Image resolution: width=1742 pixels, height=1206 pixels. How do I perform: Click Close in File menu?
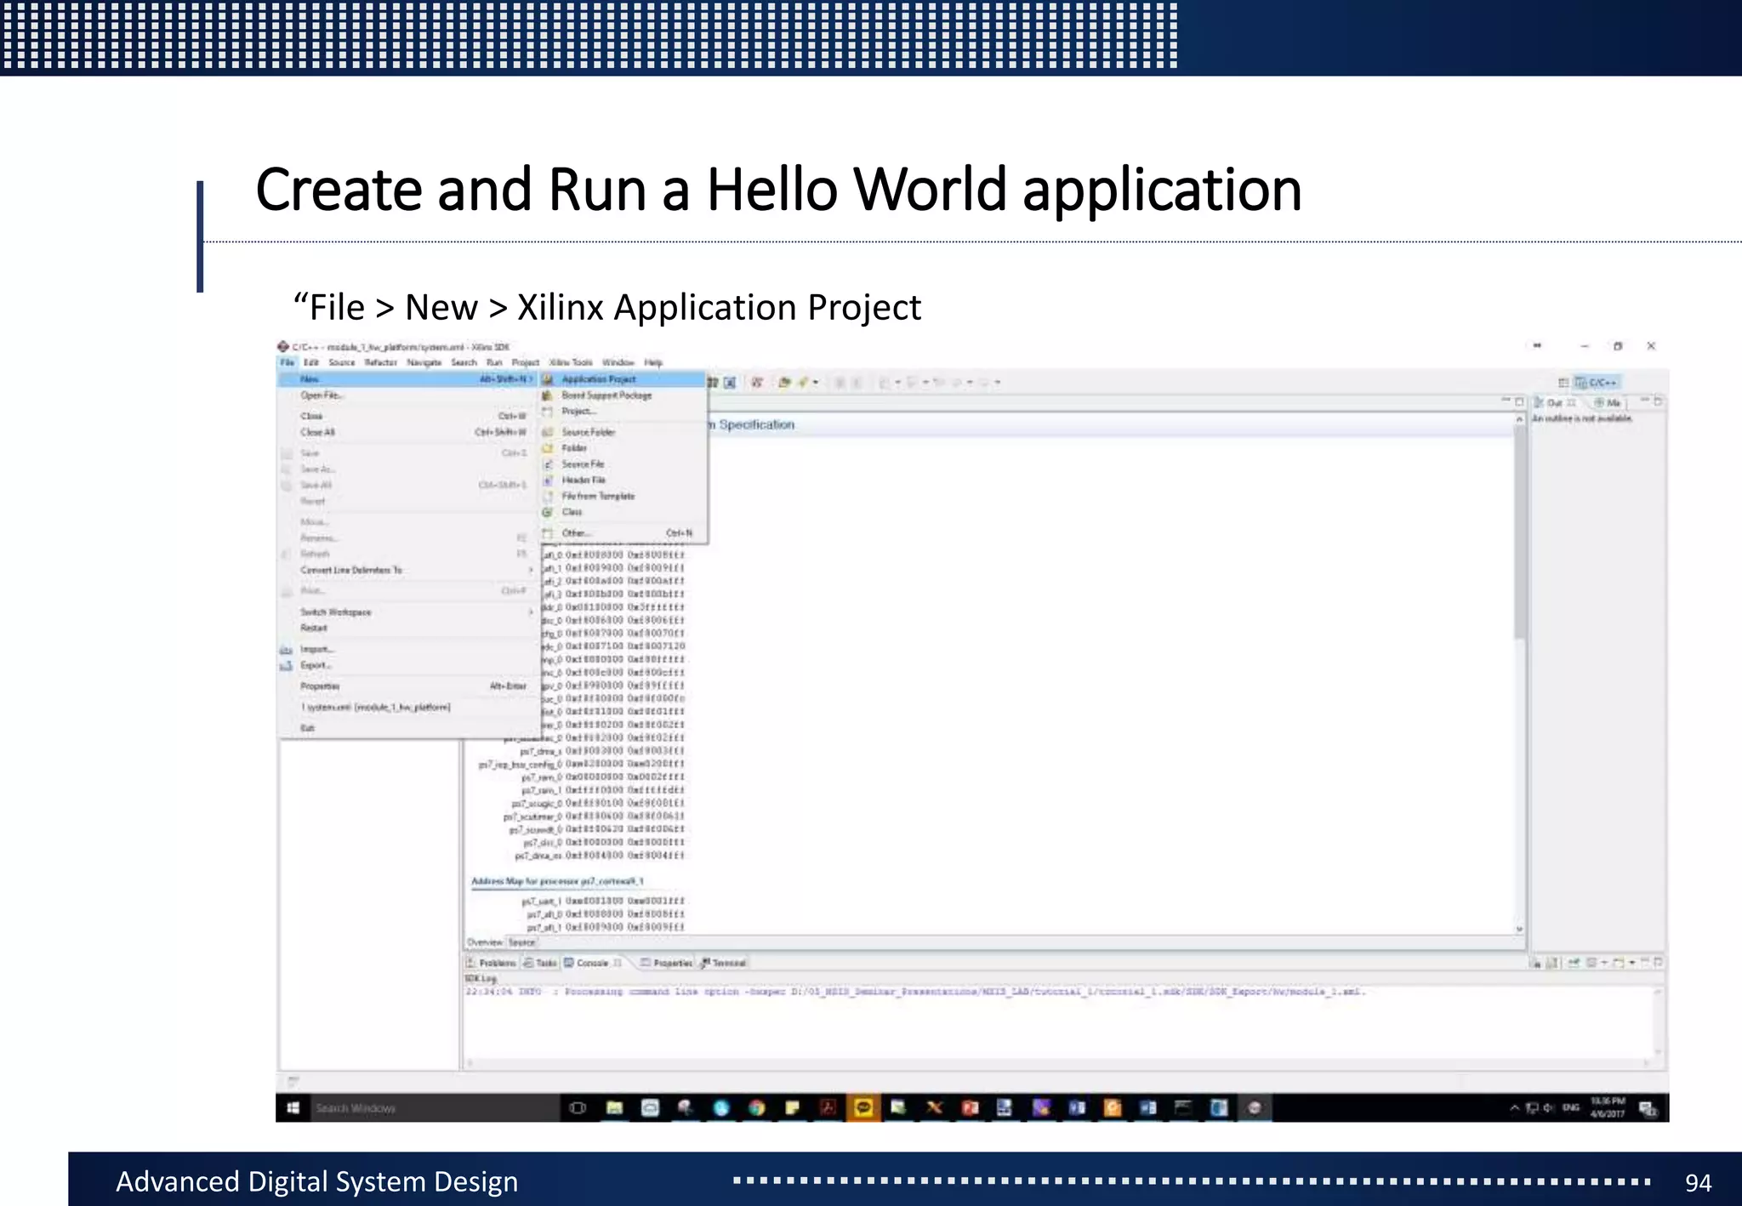coord(407,417)
